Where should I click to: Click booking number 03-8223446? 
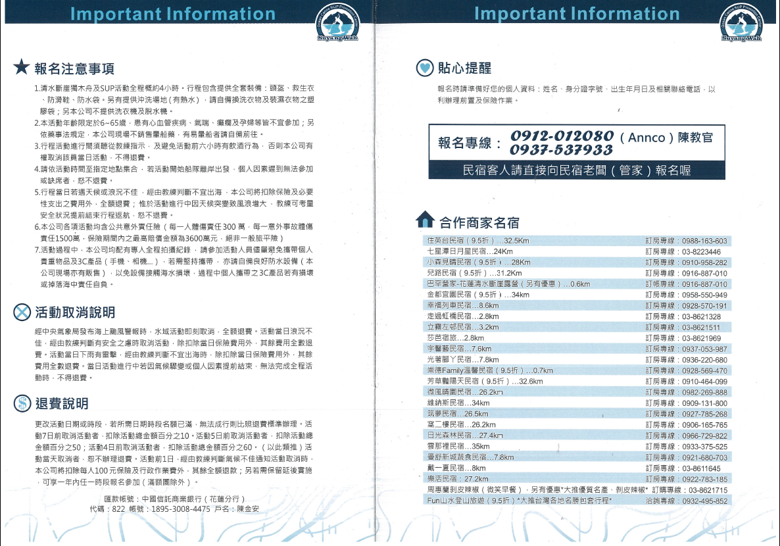click(701, 252)
